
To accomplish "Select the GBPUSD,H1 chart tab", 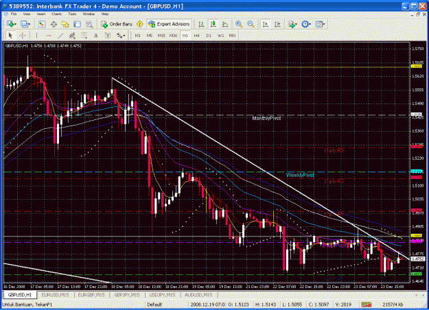I will click(20, 295).
